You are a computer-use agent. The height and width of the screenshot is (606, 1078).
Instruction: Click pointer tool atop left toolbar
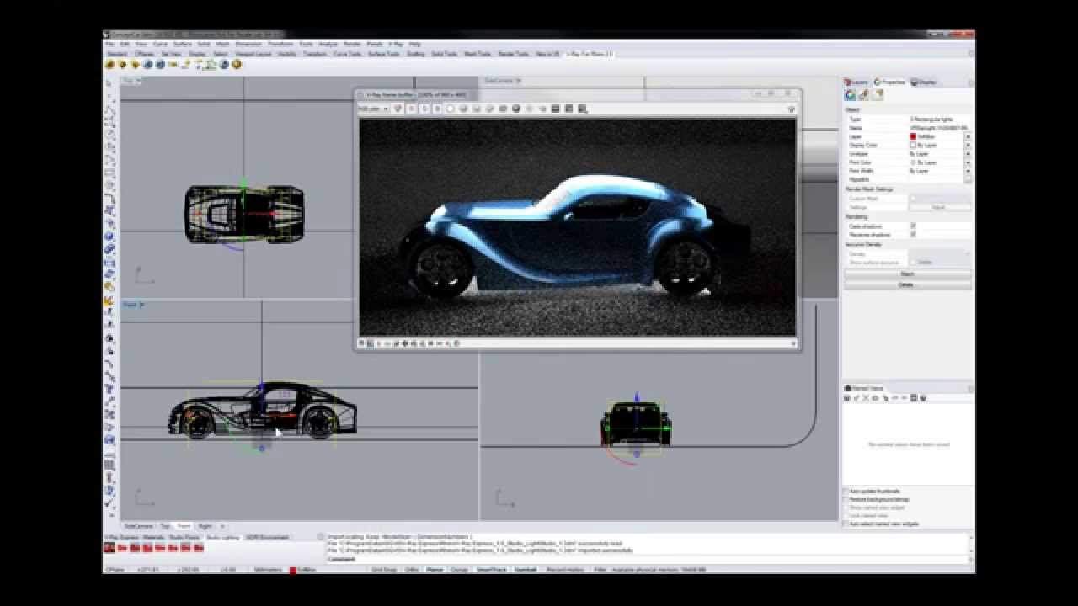[109, 82]
